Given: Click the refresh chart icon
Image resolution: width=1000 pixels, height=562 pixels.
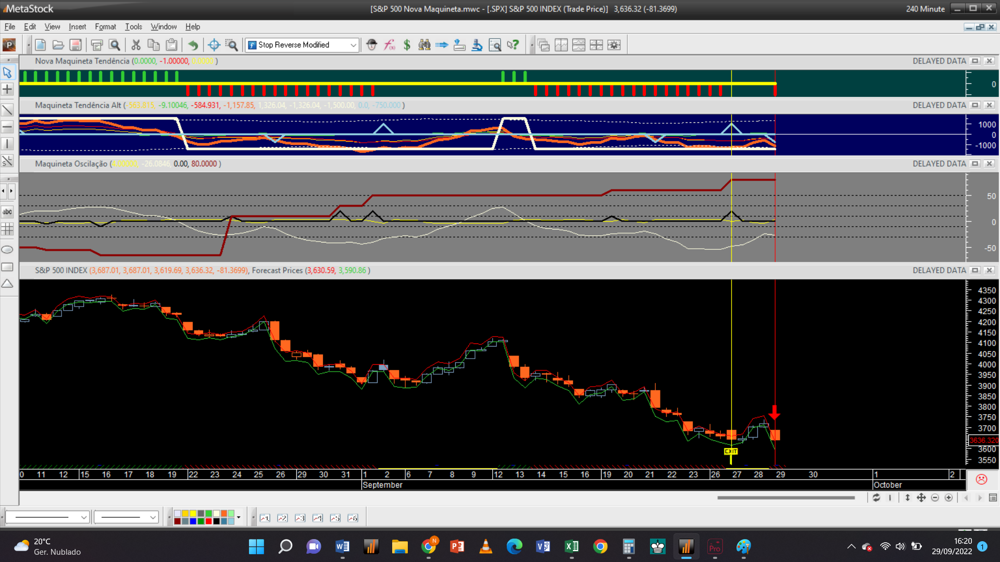Looking at the screenshot, I should click(x=877, y=498).
